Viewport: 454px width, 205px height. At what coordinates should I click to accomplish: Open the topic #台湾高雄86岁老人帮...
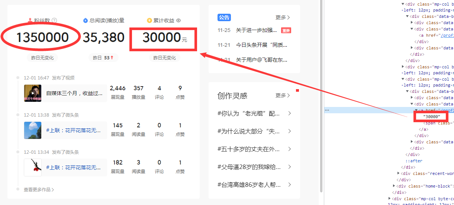point(249,185)
